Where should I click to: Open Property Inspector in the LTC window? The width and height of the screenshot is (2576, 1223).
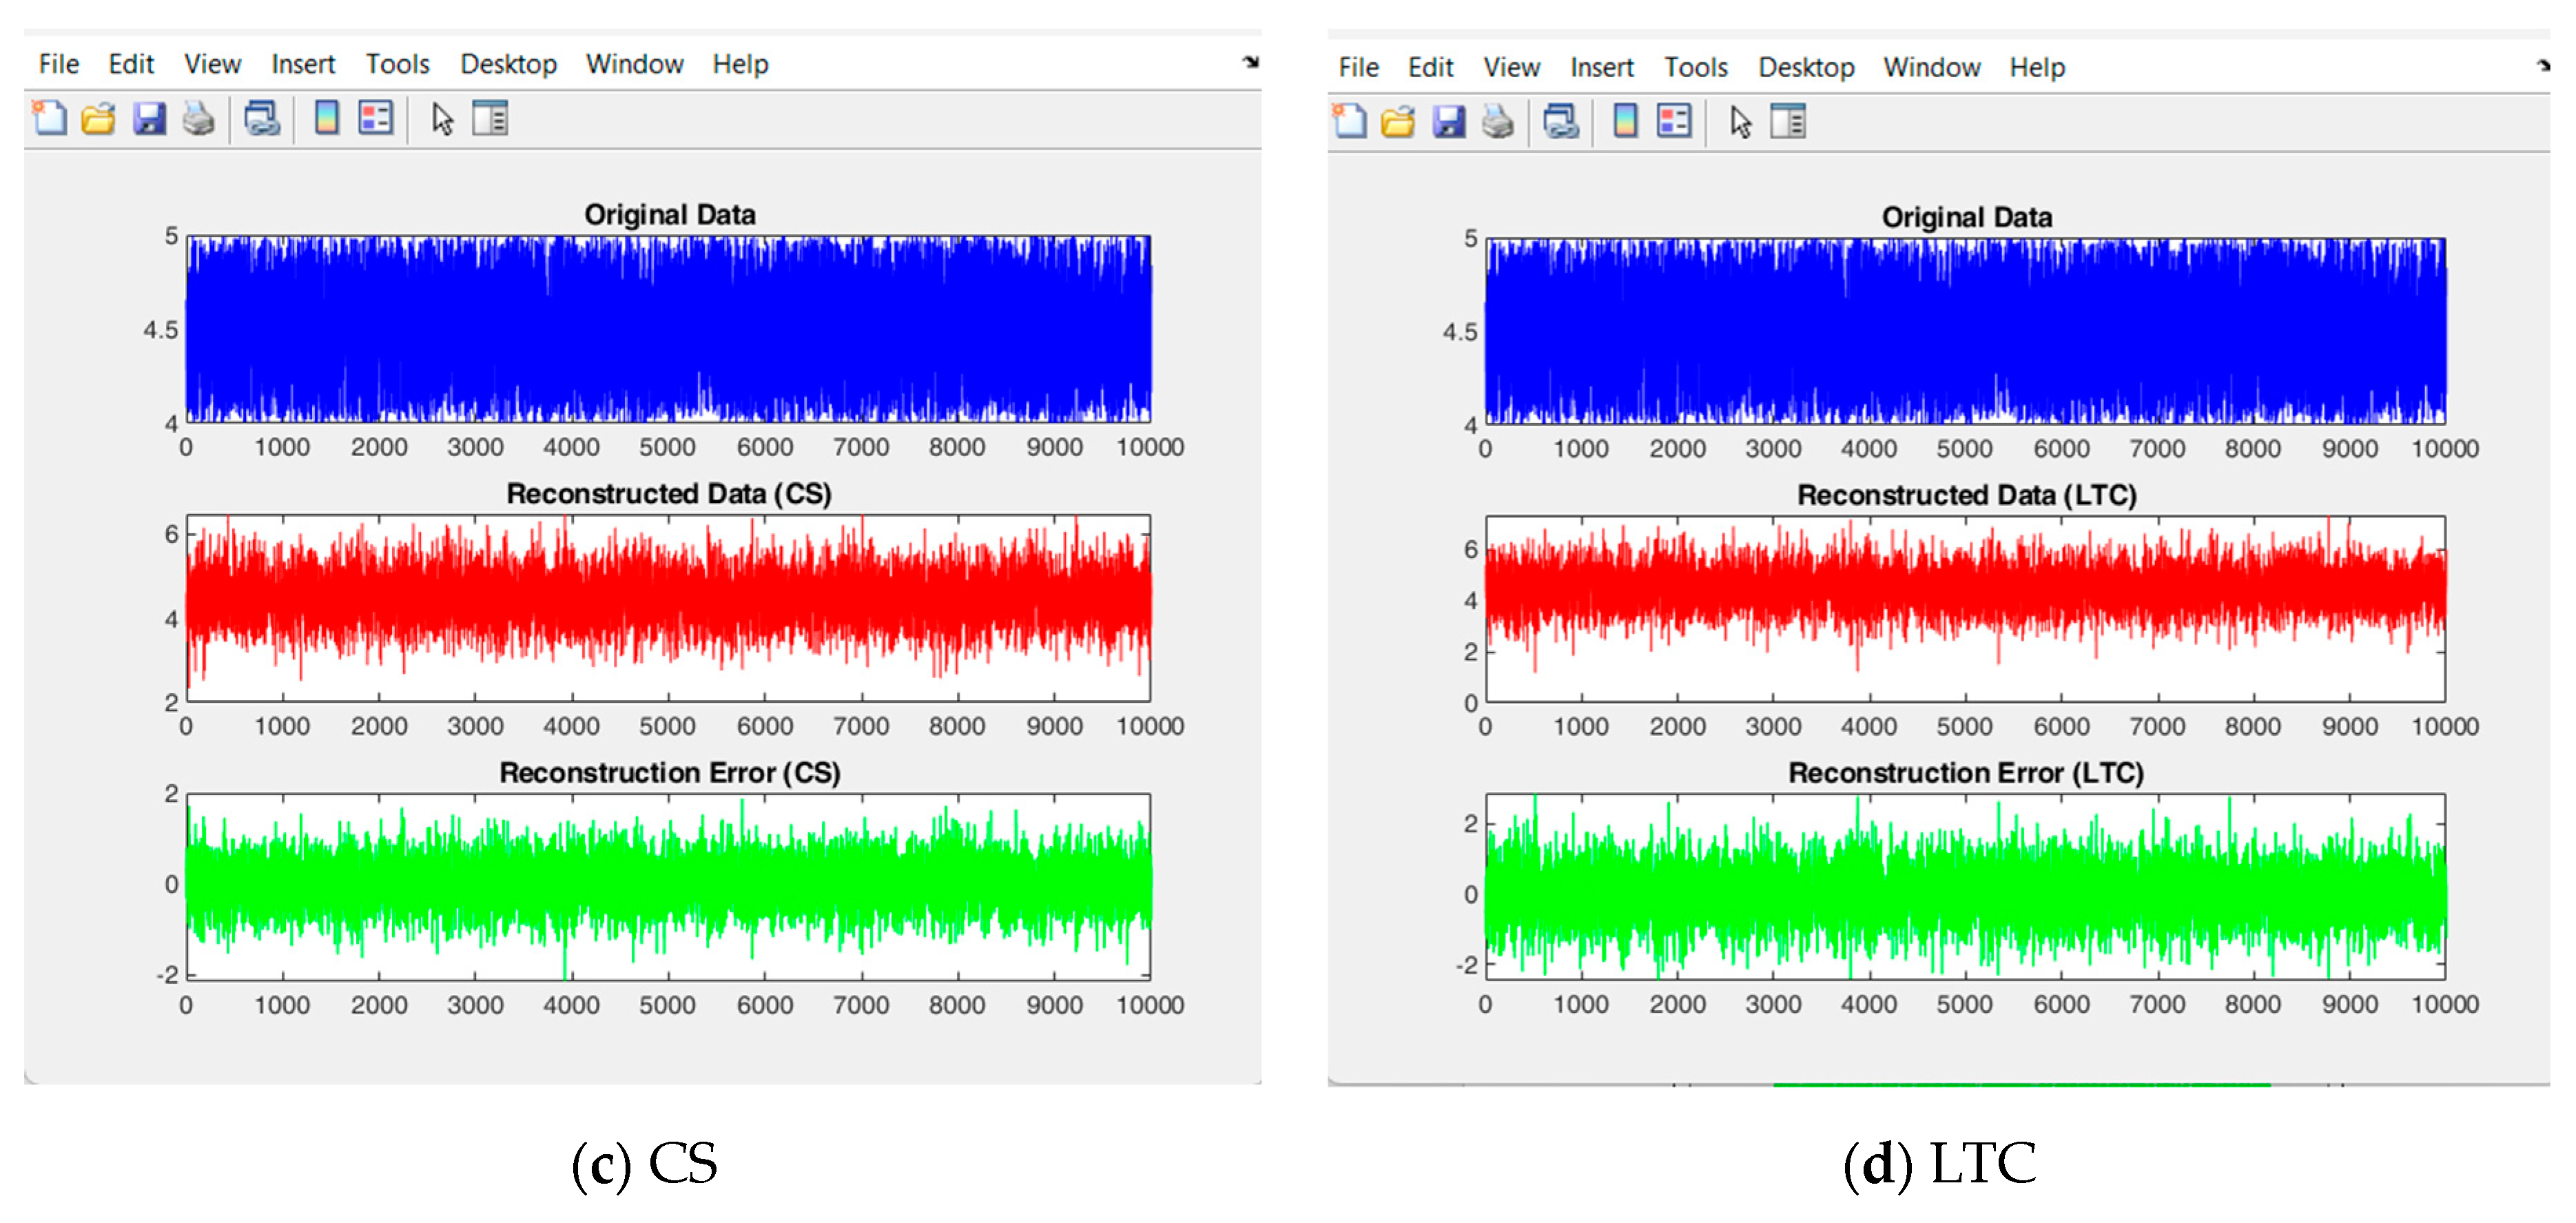point(1788,122)
